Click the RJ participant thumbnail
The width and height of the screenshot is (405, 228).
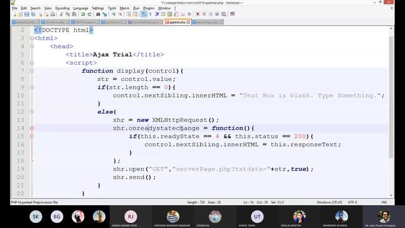(x=131, y=217)
